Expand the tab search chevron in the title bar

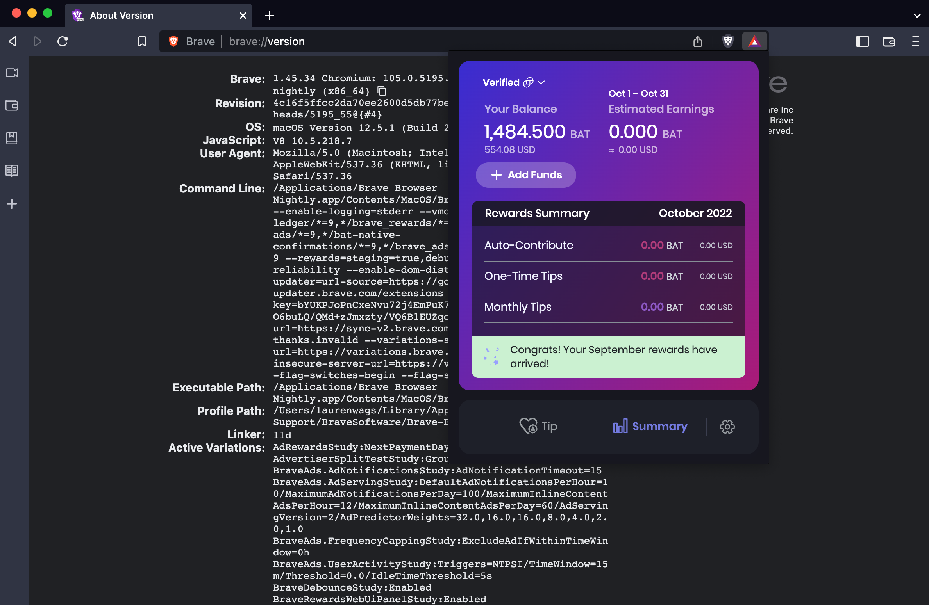pyautogui.click(x=917, y=16)
